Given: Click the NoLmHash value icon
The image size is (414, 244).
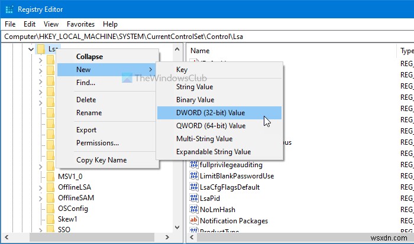Looking at the screenshot, I should [194, 209].
